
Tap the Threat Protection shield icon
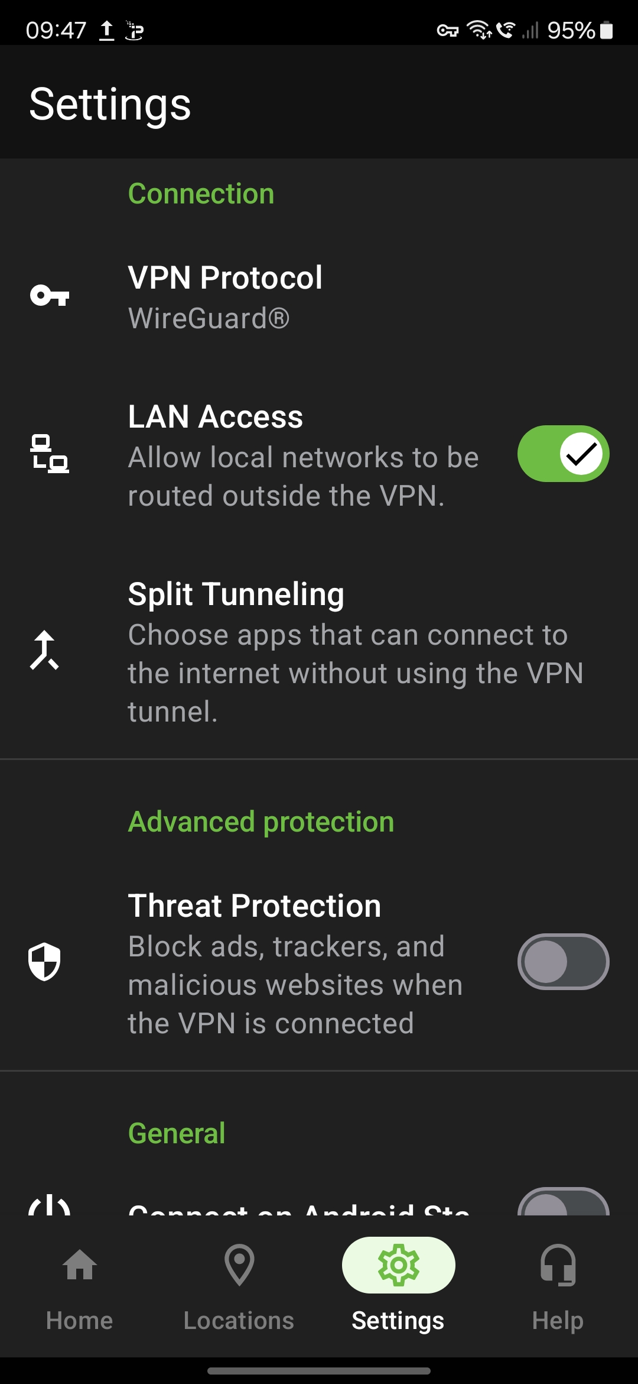[45, 962]
